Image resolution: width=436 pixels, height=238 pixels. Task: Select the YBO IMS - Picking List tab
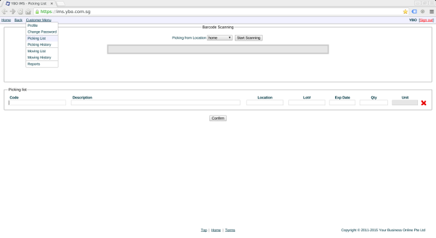29,4
